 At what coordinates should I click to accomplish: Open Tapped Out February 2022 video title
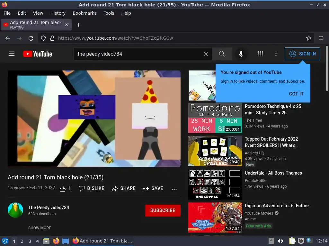pyautogui.click(x=271, y=142)
